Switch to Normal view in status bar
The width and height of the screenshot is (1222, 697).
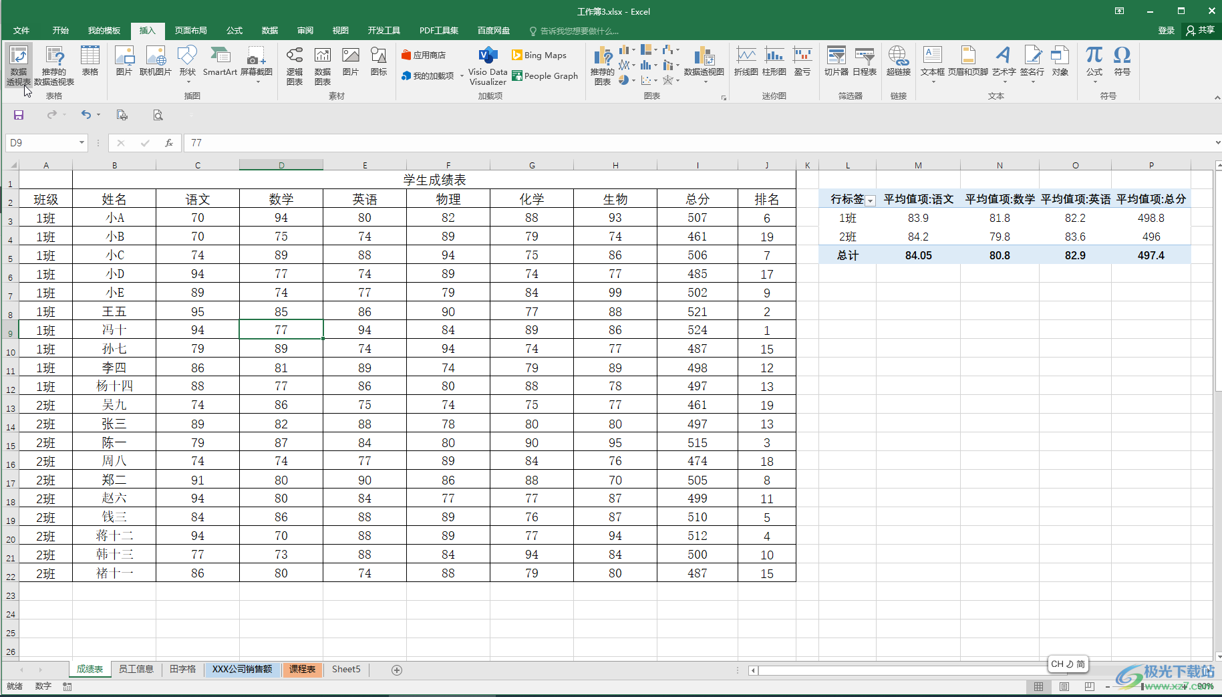coord(1038,686)
